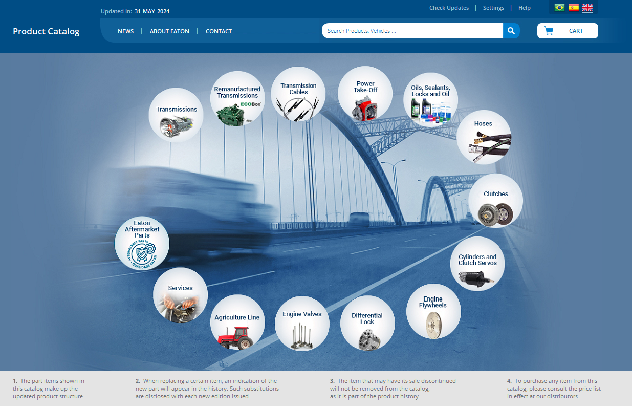Click note 4 about the price list
Viewport: 632px width, 409px height.
tap(554, 389)
